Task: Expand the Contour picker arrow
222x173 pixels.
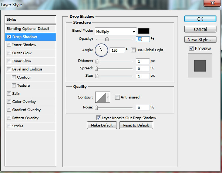Action: tap(108, 97)
